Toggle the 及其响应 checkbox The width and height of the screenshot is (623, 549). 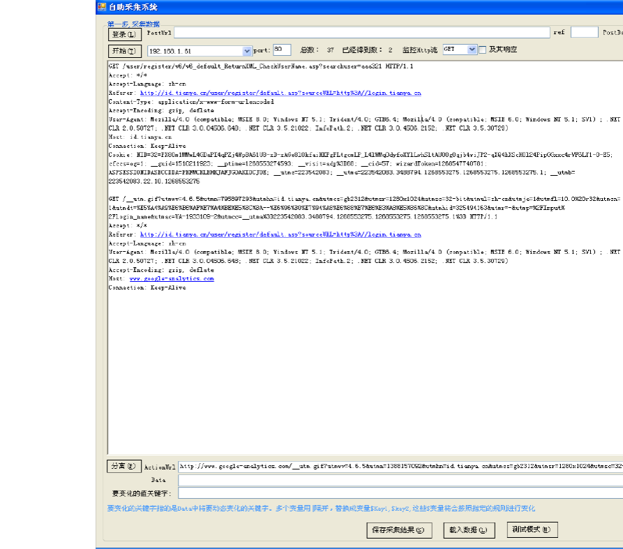[x=482, y=50]
